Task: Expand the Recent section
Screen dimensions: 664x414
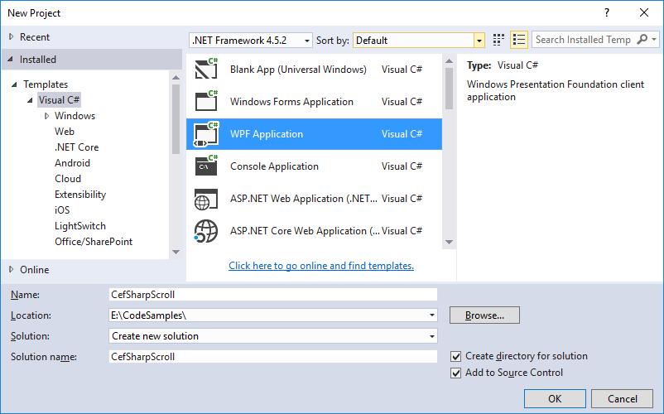Action: 12,36
